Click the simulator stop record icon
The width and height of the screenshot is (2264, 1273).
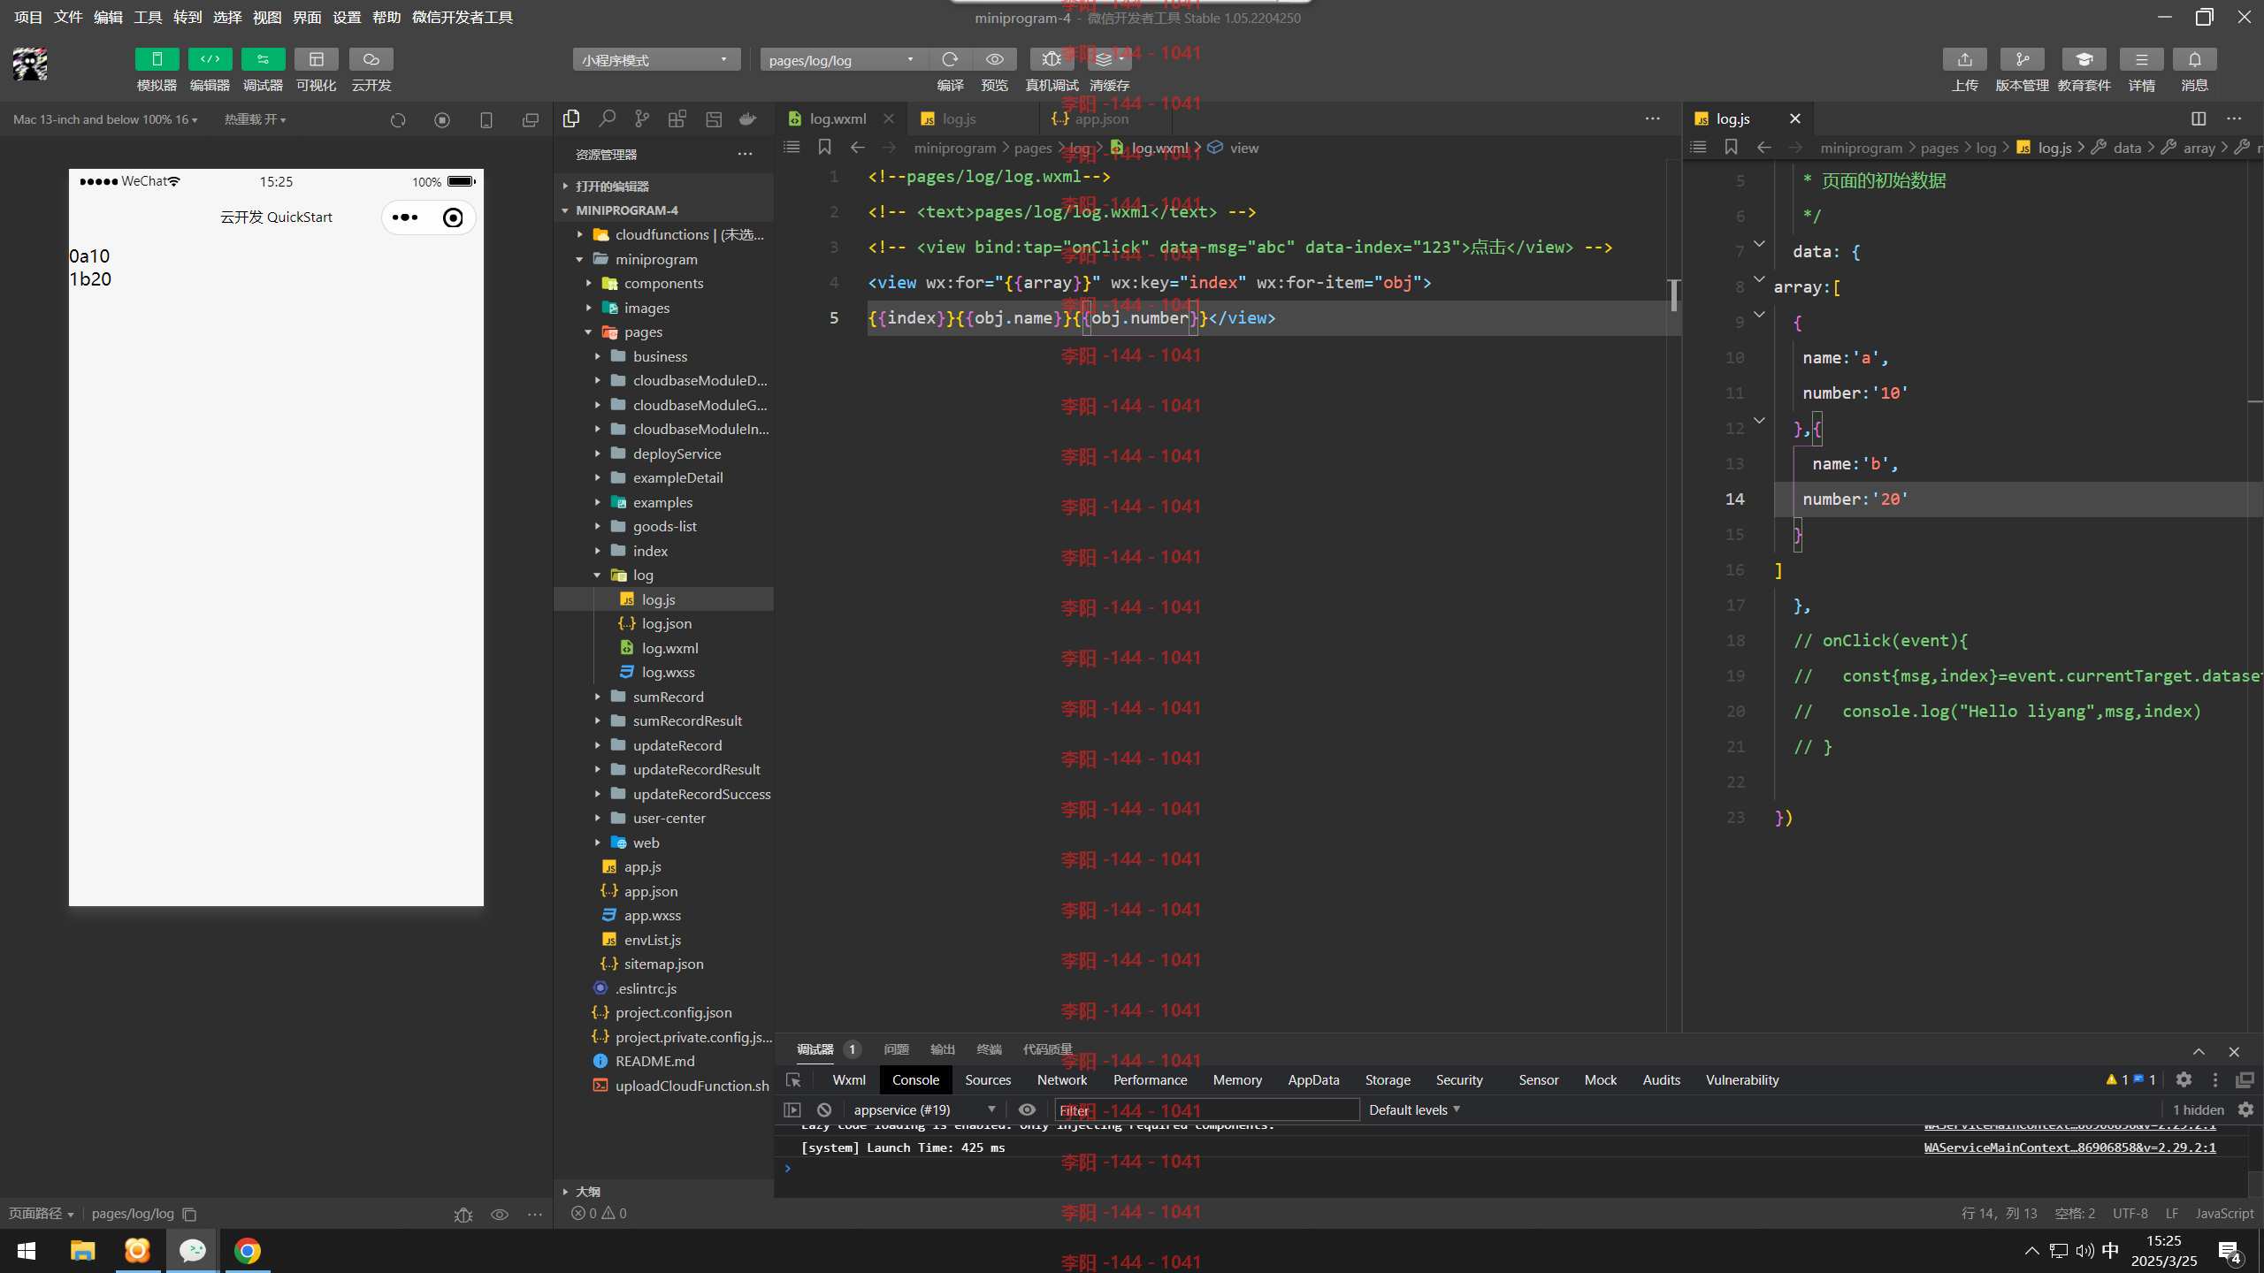coord(442,119)
